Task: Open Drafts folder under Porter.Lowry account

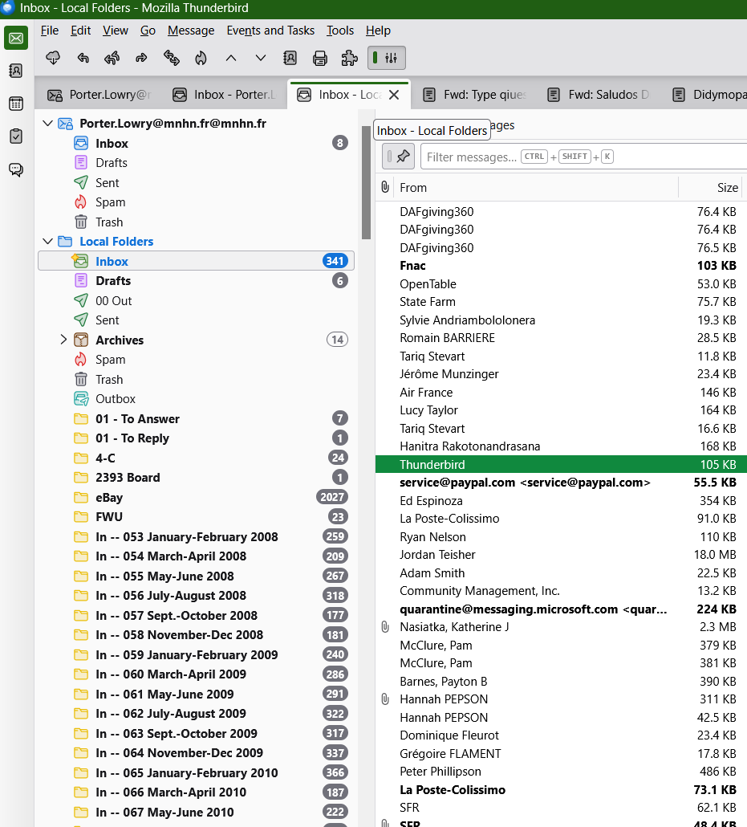Action: [x=196, y=163]
